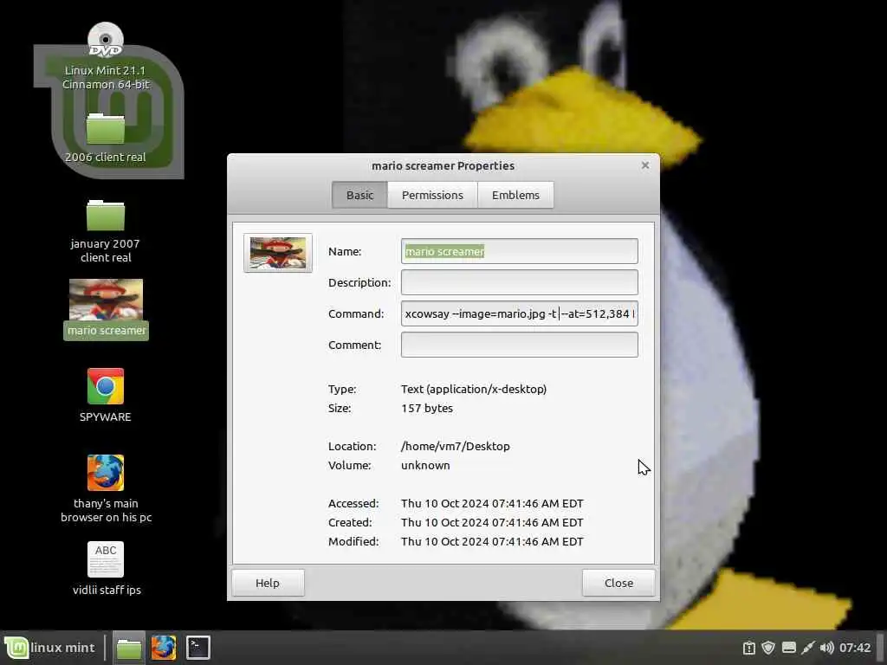Click the keyboard tray icon
Image resolution: width=887 pixels, height=665 pixels.
tap(788, 648)
